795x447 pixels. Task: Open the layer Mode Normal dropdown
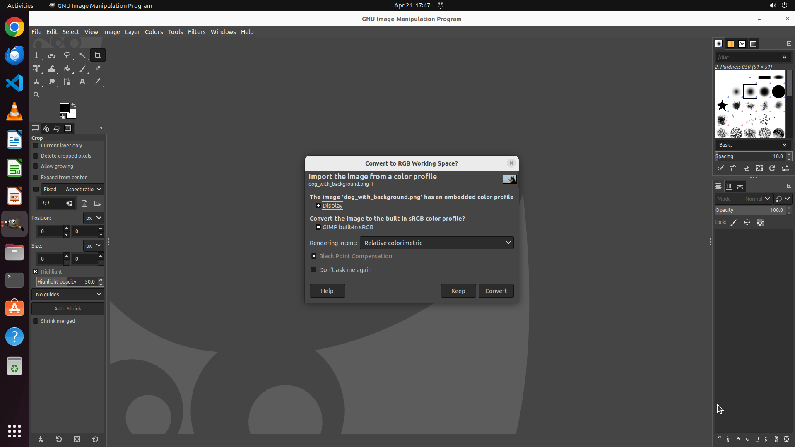coord(743,199)
